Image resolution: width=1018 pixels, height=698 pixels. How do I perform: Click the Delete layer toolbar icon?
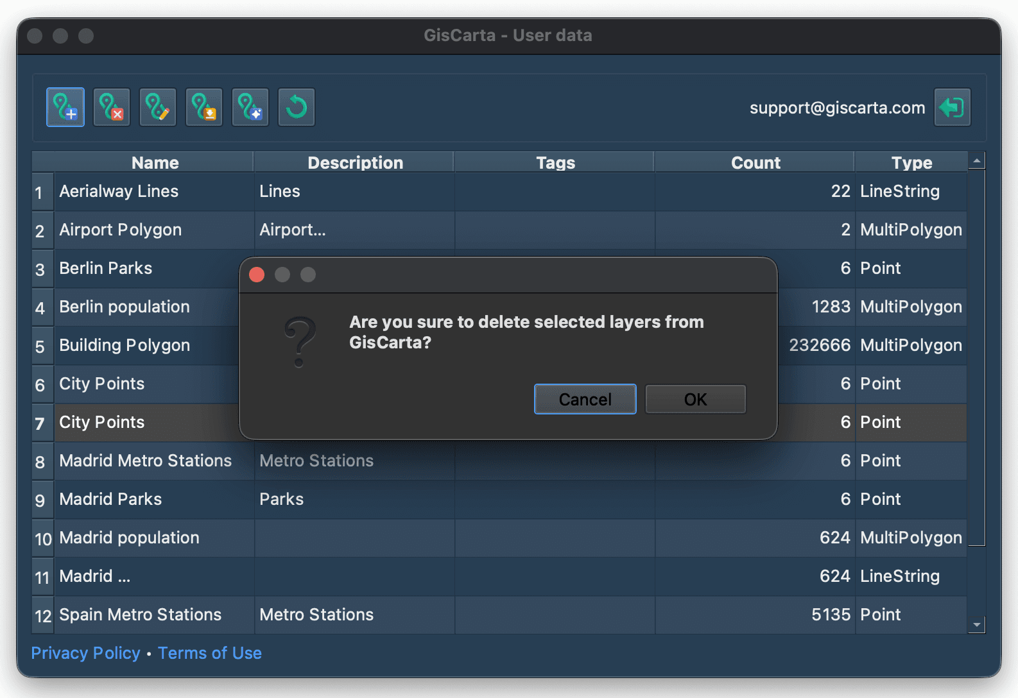[x=112, y=107]
